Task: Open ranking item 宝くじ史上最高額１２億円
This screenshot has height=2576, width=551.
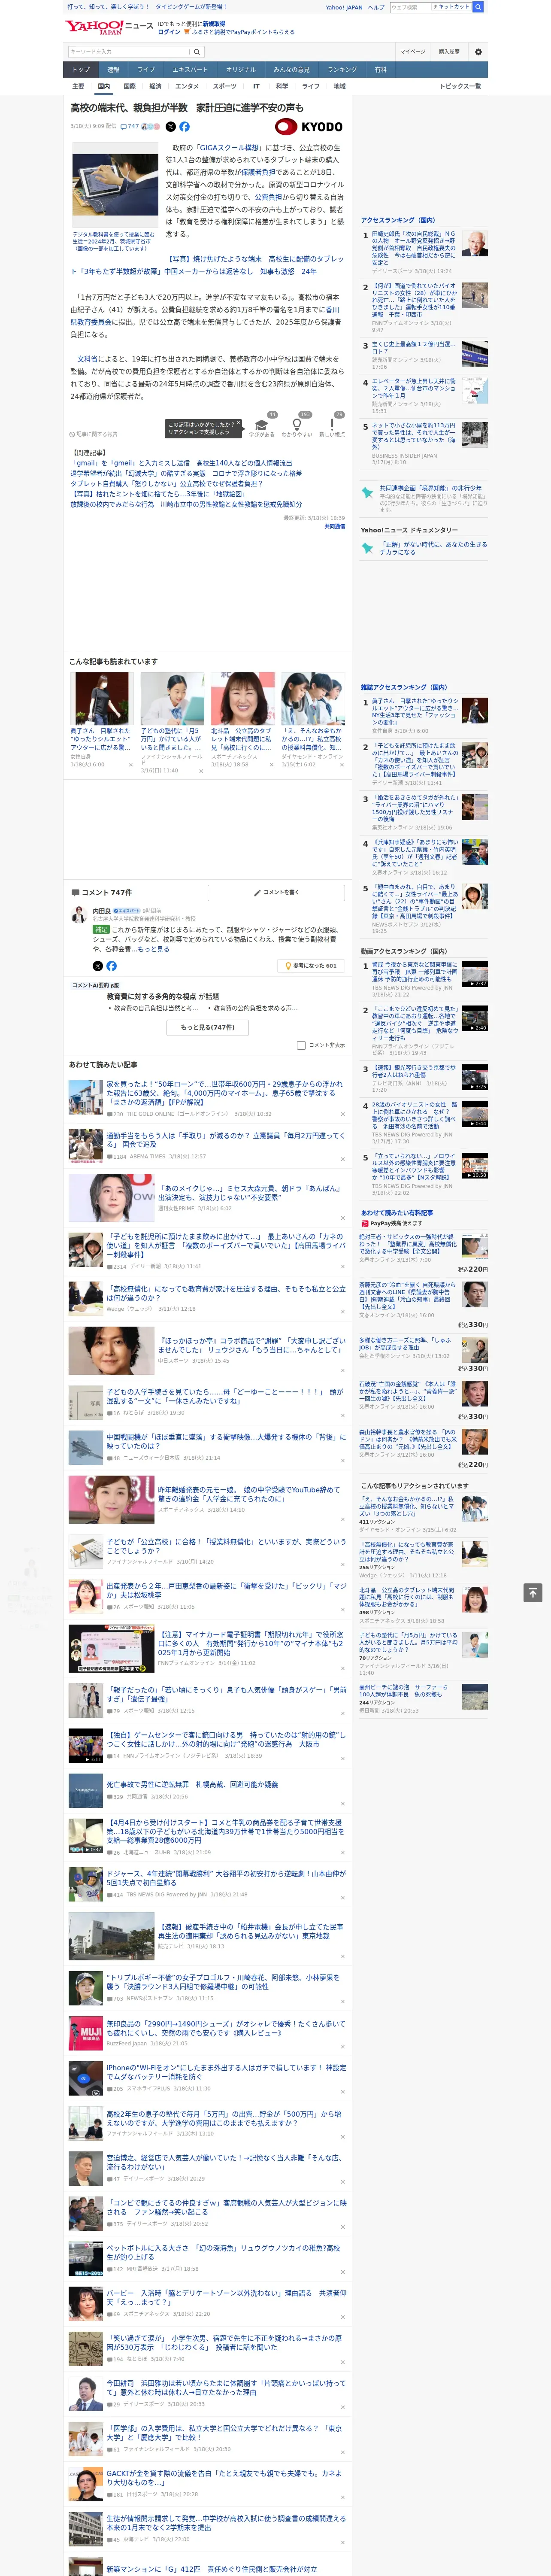Action: (x=412, y=348)
